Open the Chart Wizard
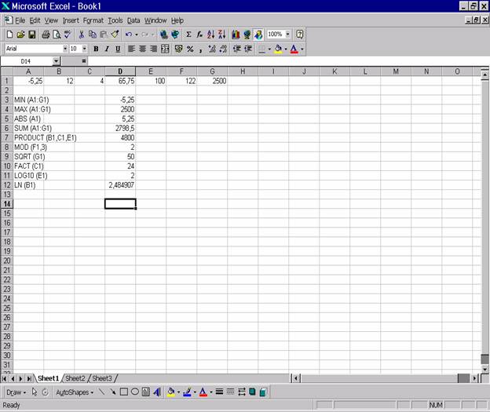 tap(236, 35)
